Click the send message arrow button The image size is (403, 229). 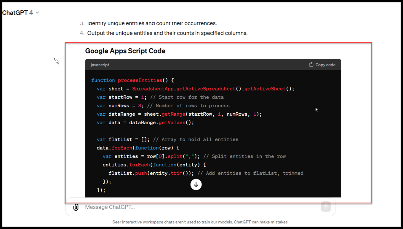point(326,207)
